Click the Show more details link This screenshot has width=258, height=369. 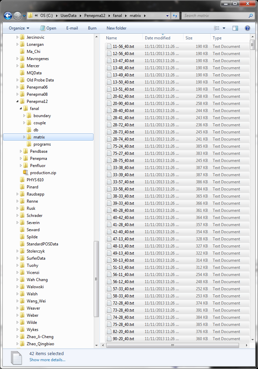[47, 360]
